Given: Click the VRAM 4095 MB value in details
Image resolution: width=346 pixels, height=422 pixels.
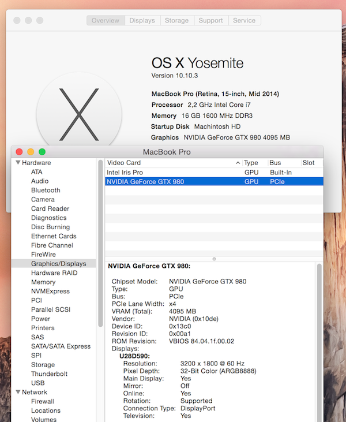Looking at the screenshot, I should 183,311.
